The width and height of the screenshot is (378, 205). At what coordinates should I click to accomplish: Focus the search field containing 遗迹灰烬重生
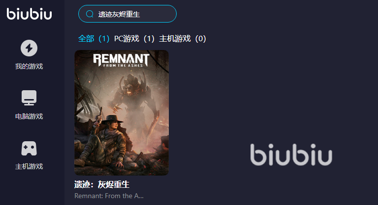point(127,14)
